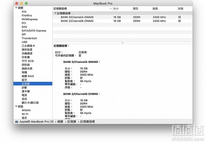Click 記憶體插槽 in the path bar
Screen dimensions: 206x143
87,122
